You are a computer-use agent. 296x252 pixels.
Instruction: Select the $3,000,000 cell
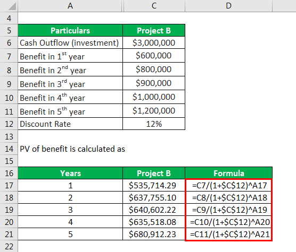coord(154,42)
